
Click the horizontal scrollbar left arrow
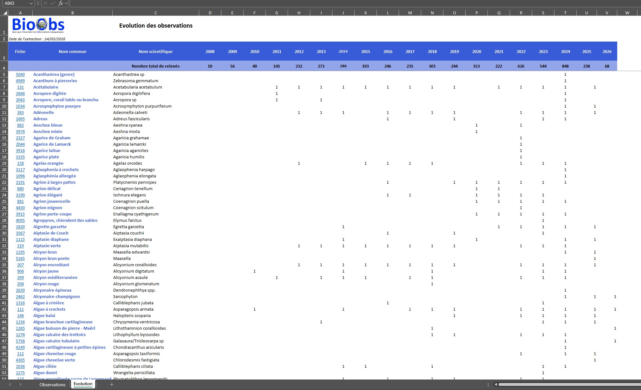pos(496,385)
